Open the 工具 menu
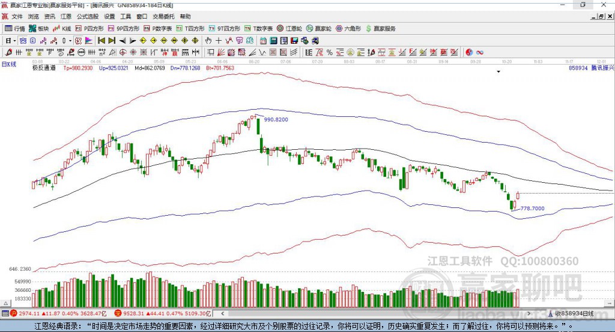The height and width of the screenshot is (332, 615). click(x=126, y=16)
